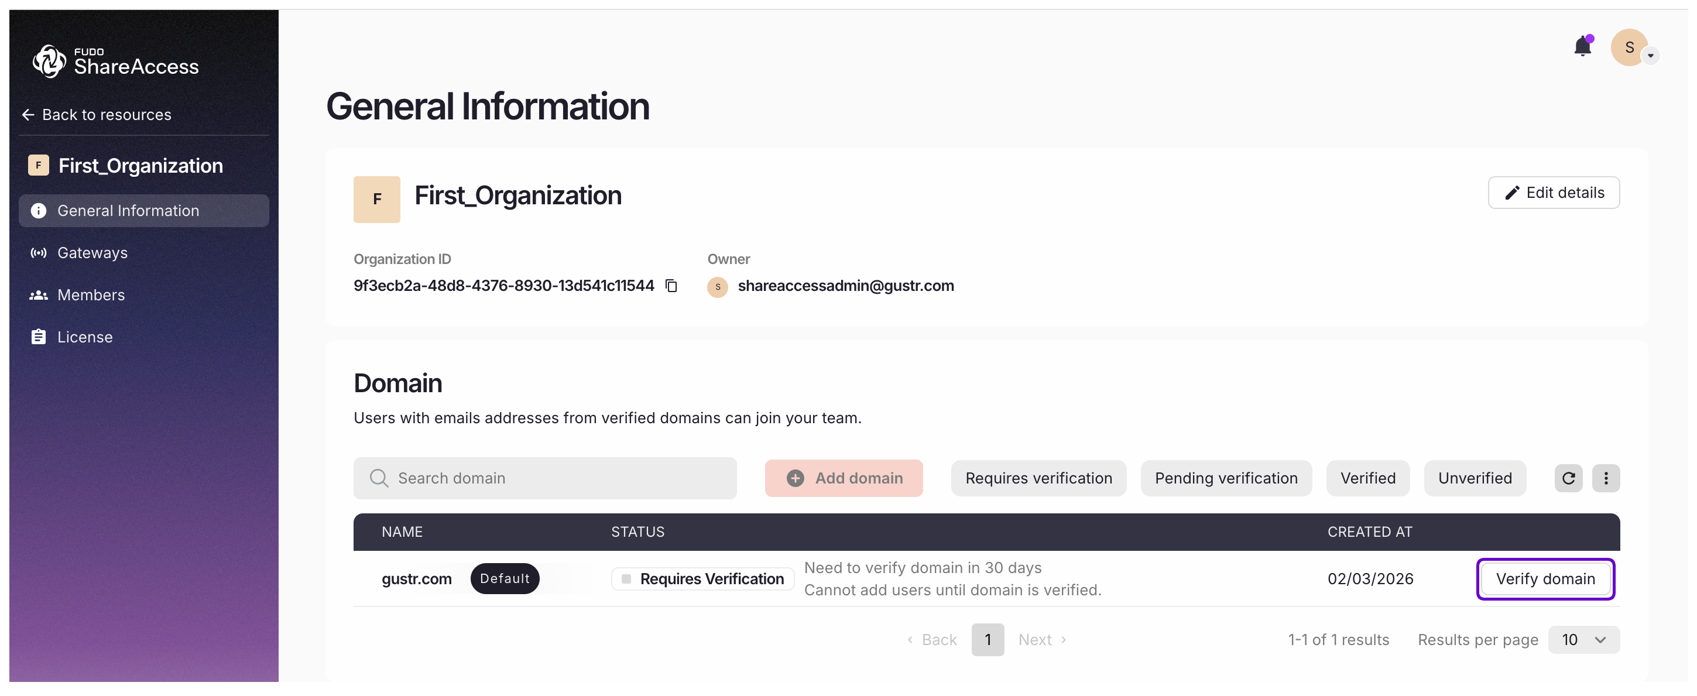The width and height of the screenshot is (1697, 696).
Task: Click the refresh domain list icon
Action: pos(1568,478)
